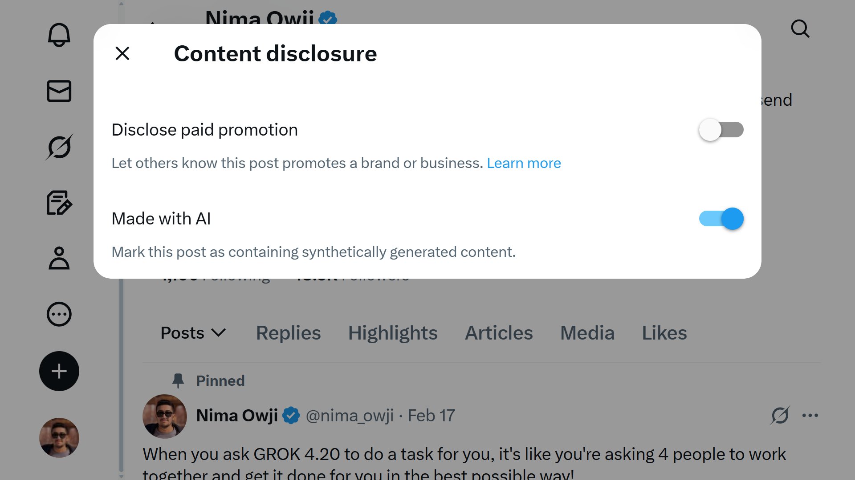Open Messages envelope icon in sidebar
This screenshot has height=480, width=855.
[x=59, y=91]
